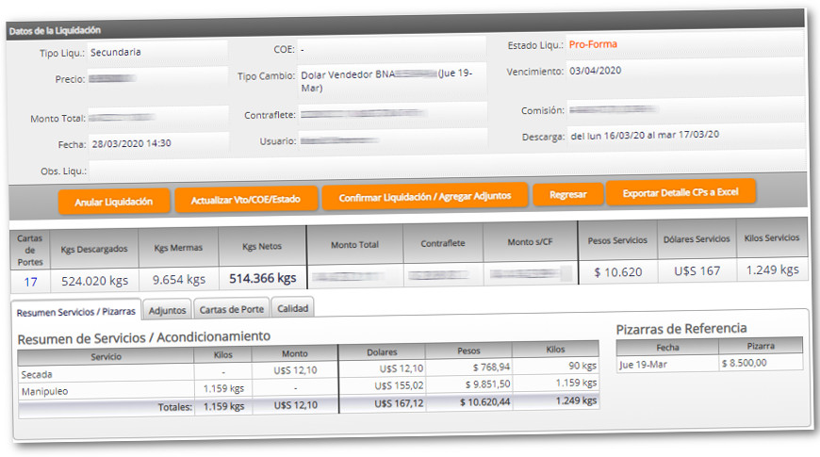Image resolution: width=820 pixels, height=457 pixels.
Task: Click the Vencimiento date 03/04/2020 field
Action: point(595,71)
